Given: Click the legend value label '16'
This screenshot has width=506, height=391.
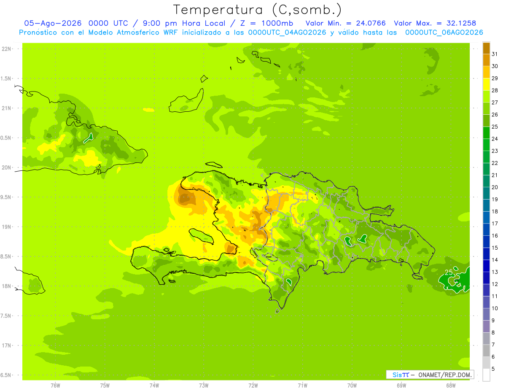Looking at the screenshot, I should click(495, 235).
